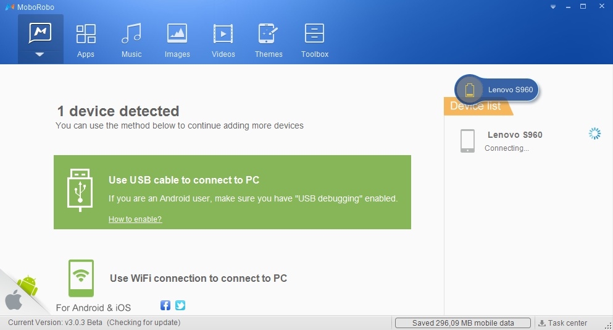Click the USB cable icon
This screenshot has height=330, width=613.
point(80,190)
